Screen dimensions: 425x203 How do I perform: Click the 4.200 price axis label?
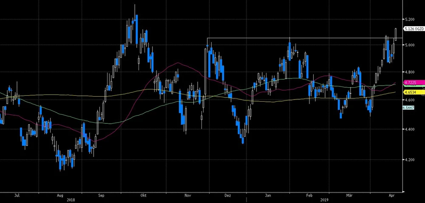pos(410,159)
